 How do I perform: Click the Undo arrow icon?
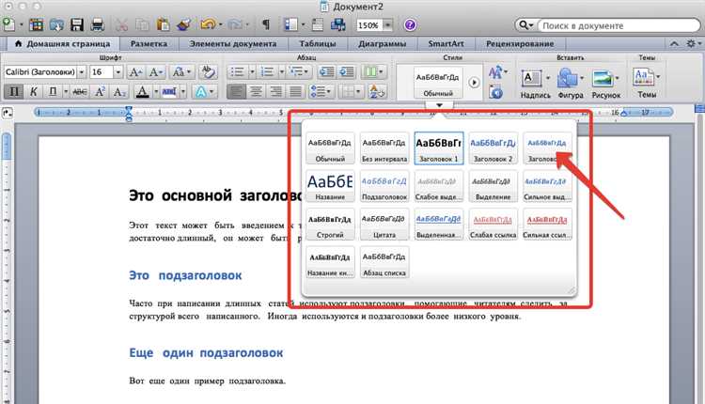tap(208, 24)
